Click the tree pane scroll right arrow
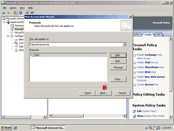Viewport: 174px width, 131px height. [x=45, y=117]
